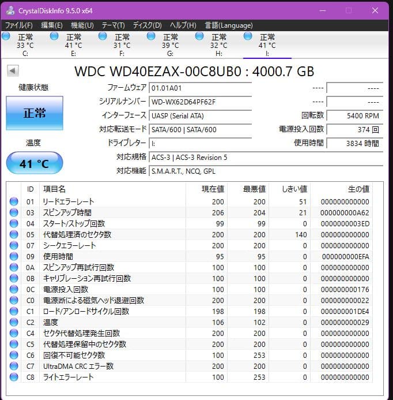Click the serial number field WD-WX62D64PF62F
This screenshot has height=400, width=393.
201,102
